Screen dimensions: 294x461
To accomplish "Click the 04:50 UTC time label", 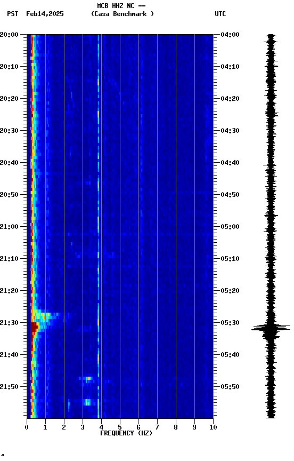I will pyautogui.click(x=230, y=195).
